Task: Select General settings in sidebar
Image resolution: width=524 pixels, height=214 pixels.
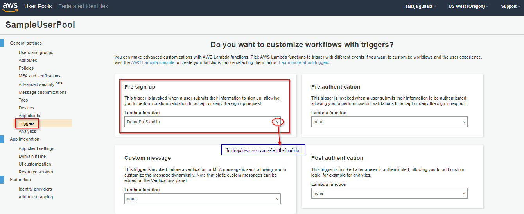Action: (26, 43)
